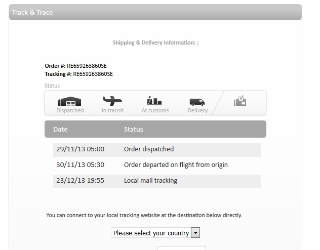Click the delivered package checkmark icon

click(x=240, y=101)
